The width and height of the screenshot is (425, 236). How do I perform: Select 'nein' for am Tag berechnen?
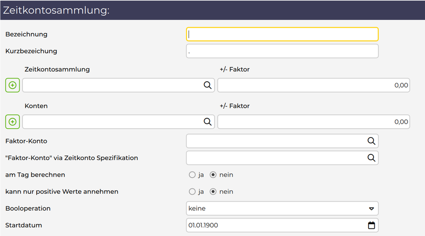[214, 174]
